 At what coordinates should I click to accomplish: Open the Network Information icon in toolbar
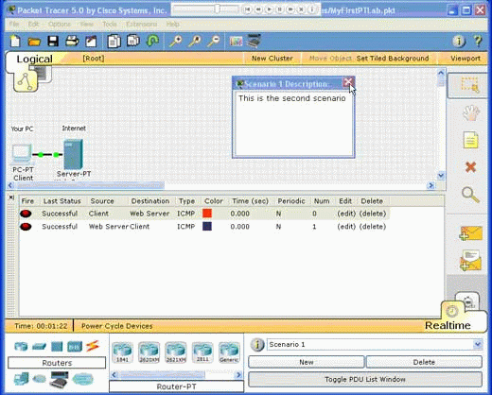[x=459, y=42]
